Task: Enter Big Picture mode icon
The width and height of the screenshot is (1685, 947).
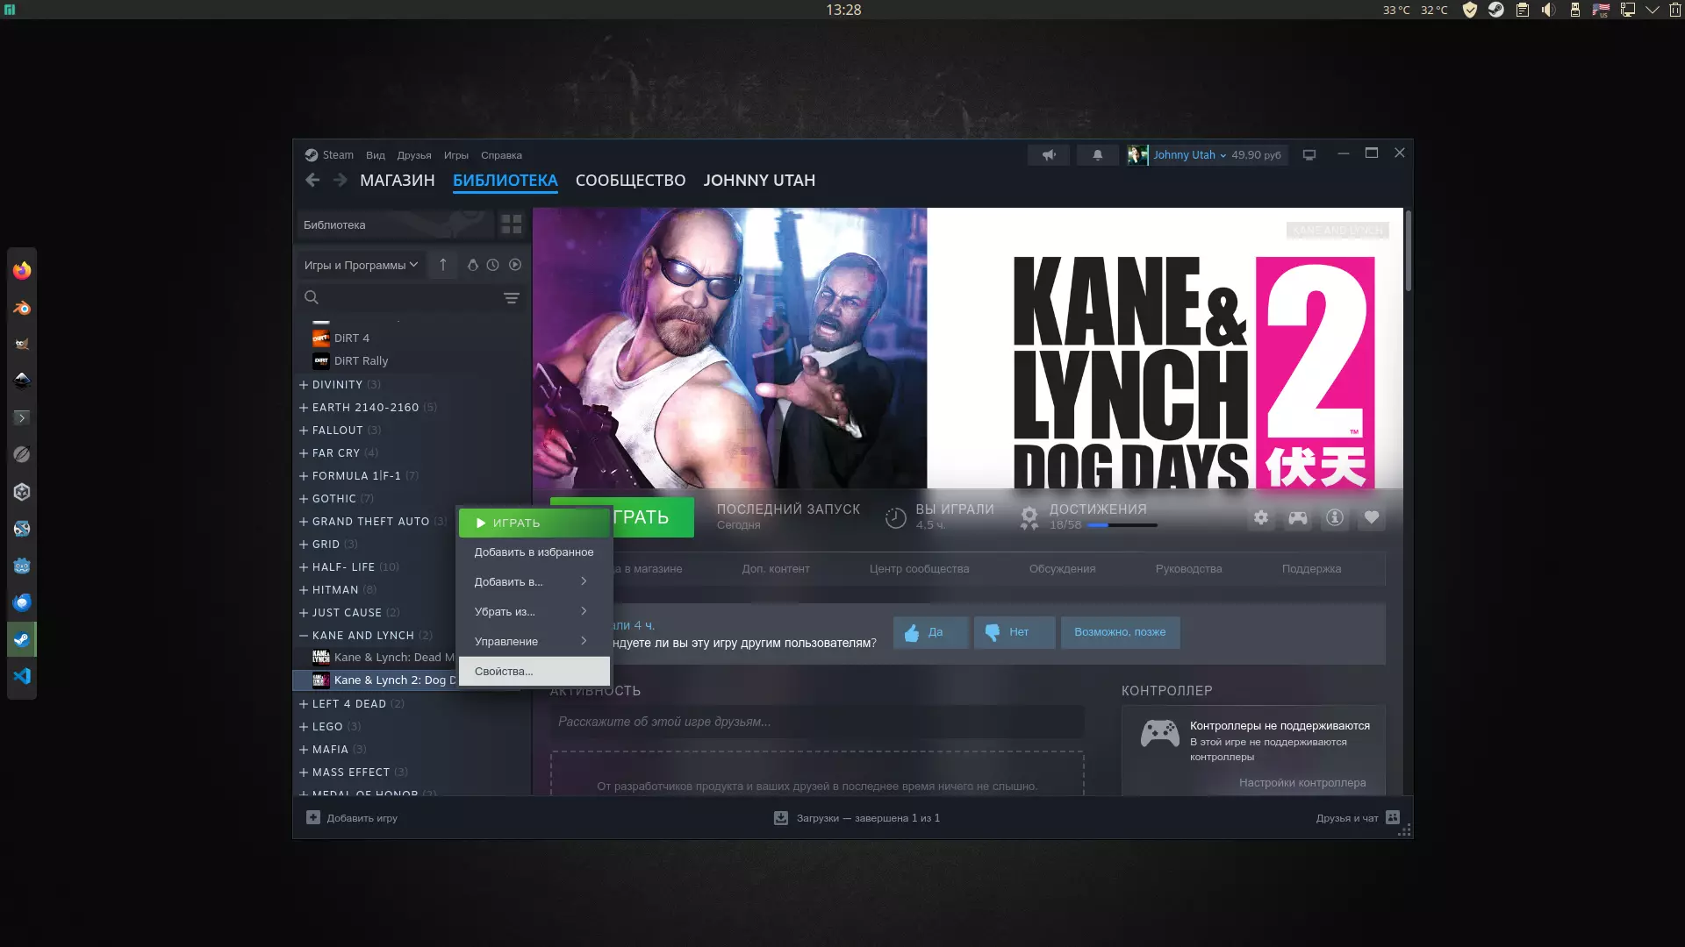Action: [1309, 155]
